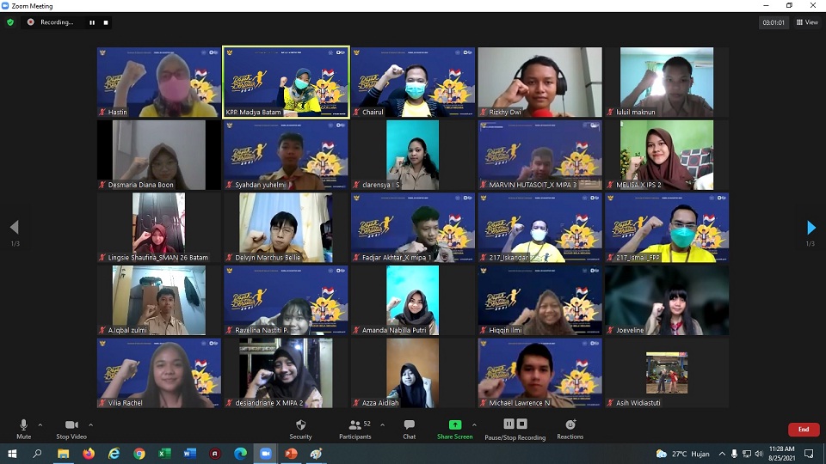Click the green encryption shield icon
The image size is (826, 464).
tap(10, 22)
